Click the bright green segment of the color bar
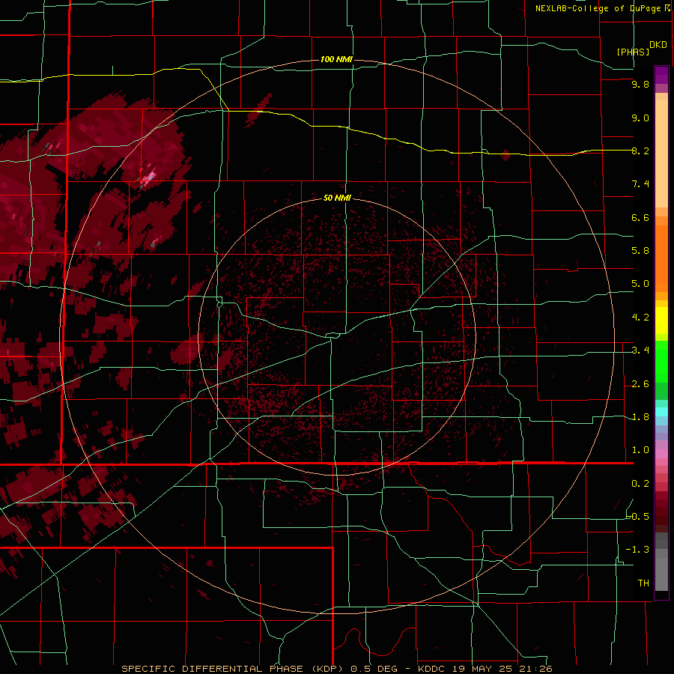The width and height of the screenshot is (674, 674). pos(661,363)
